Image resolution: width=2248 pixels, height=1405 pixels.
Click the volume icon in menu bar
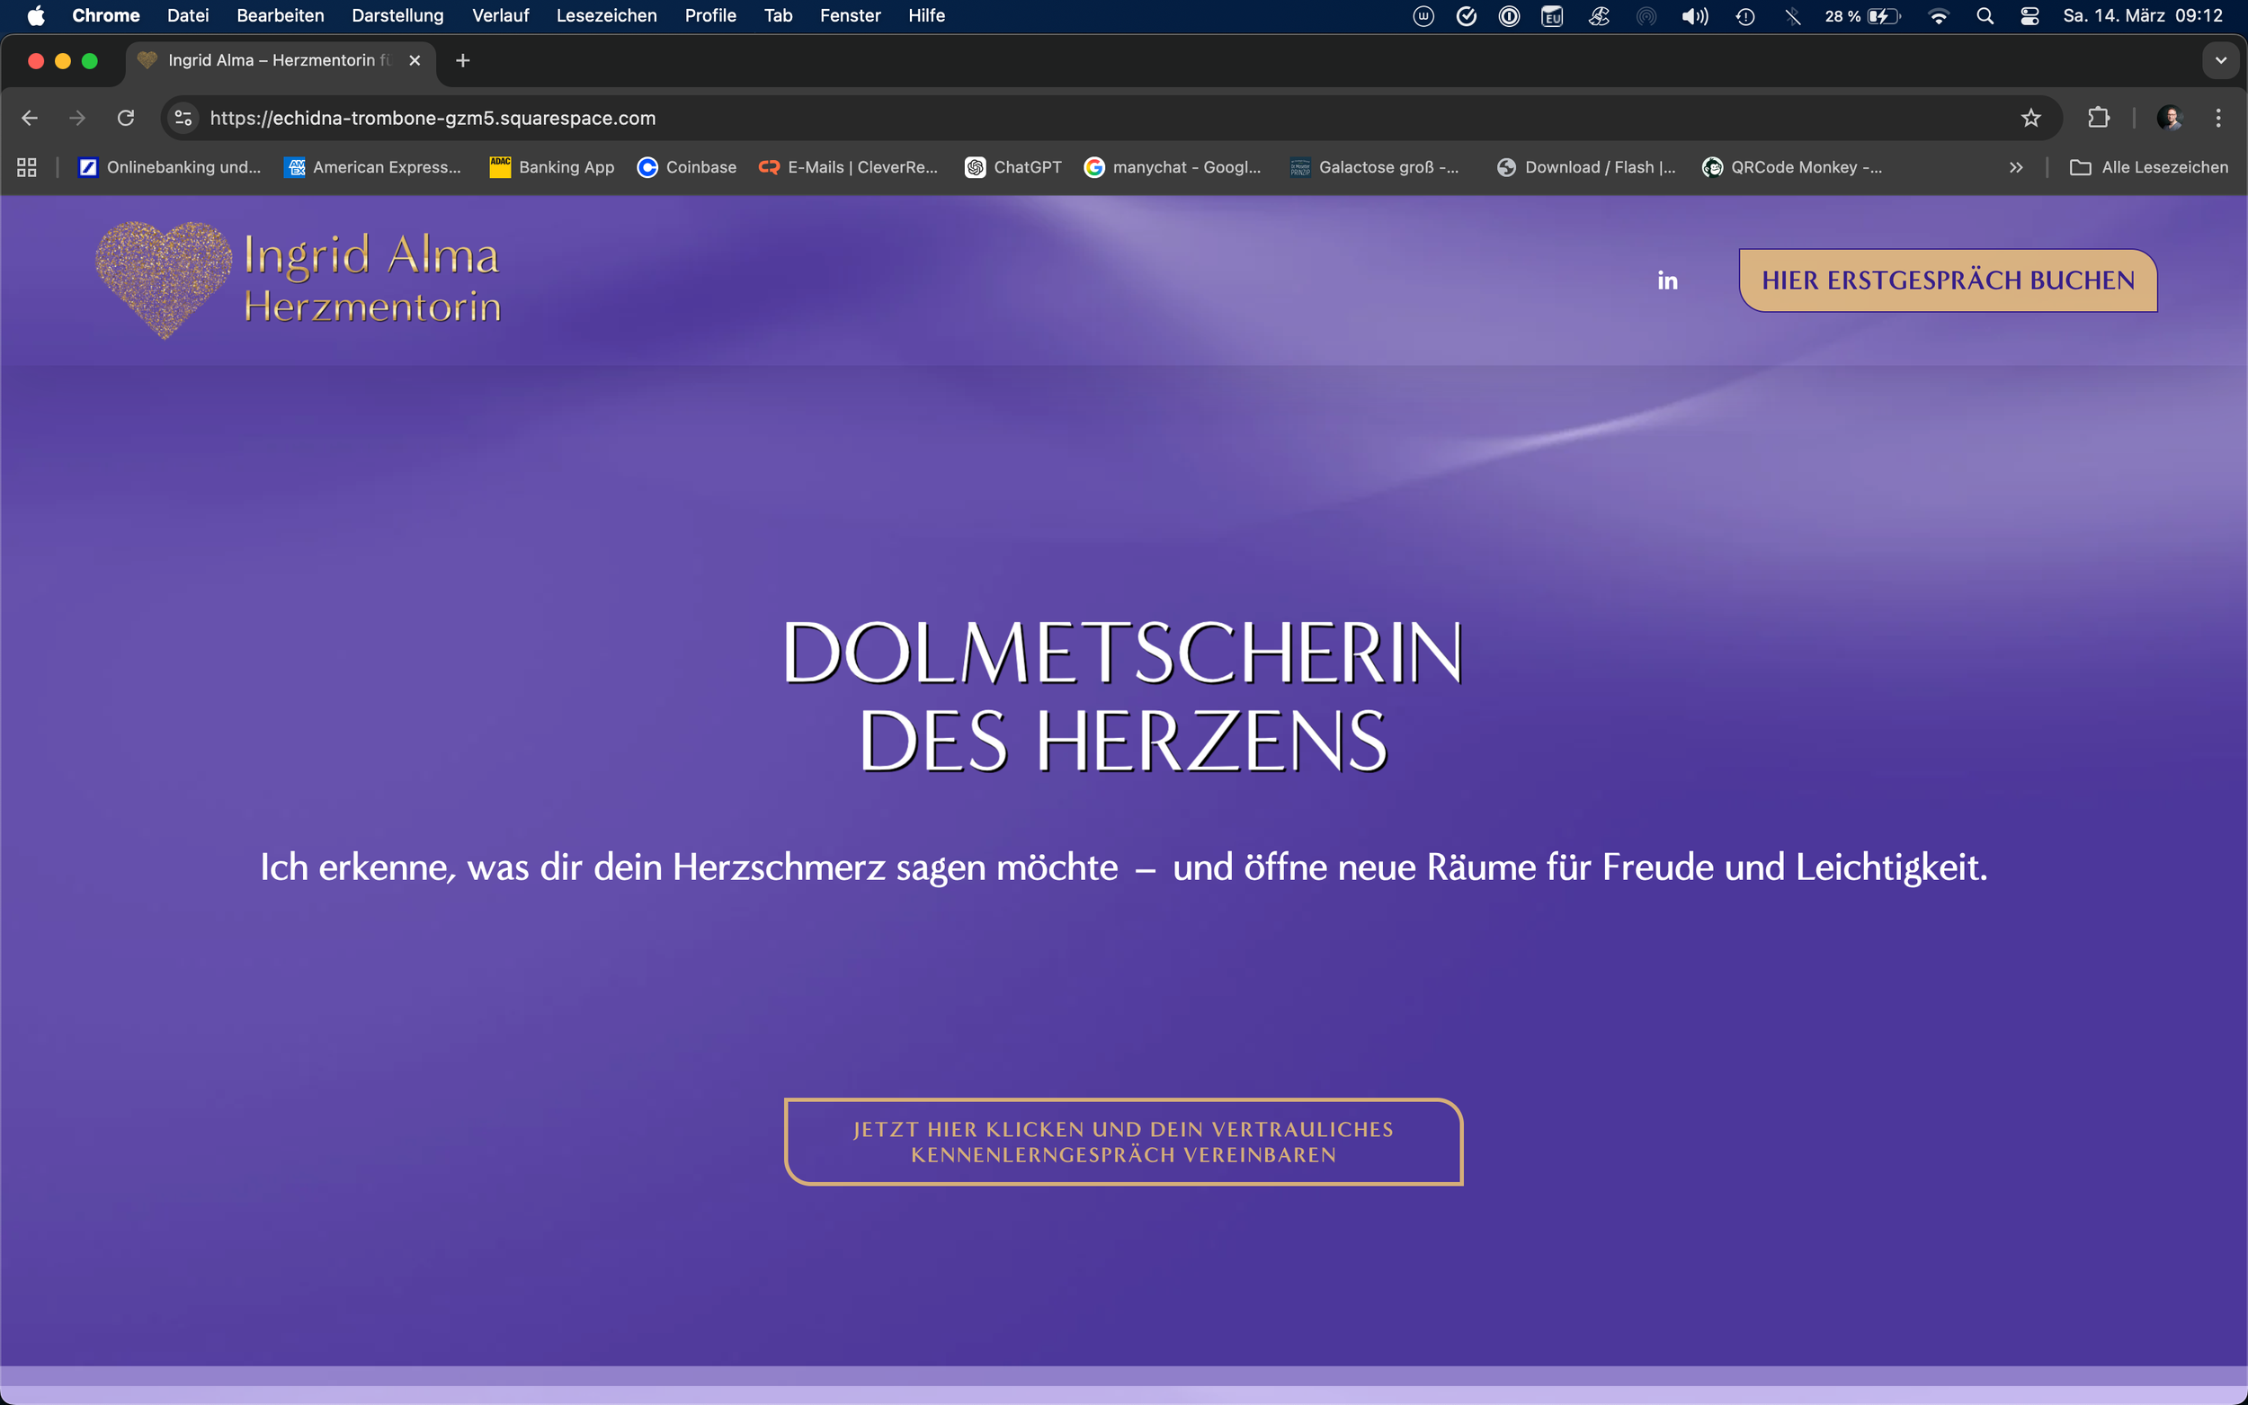click(1694, 16)
